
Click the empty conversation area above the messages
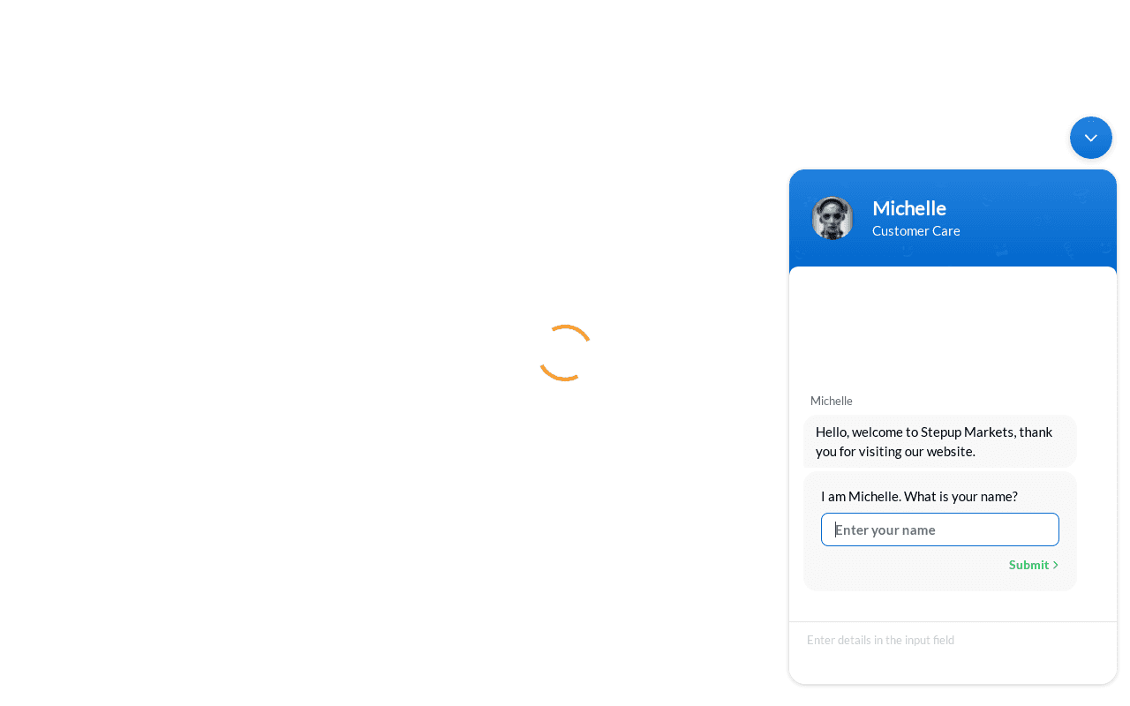pos(953,327)
